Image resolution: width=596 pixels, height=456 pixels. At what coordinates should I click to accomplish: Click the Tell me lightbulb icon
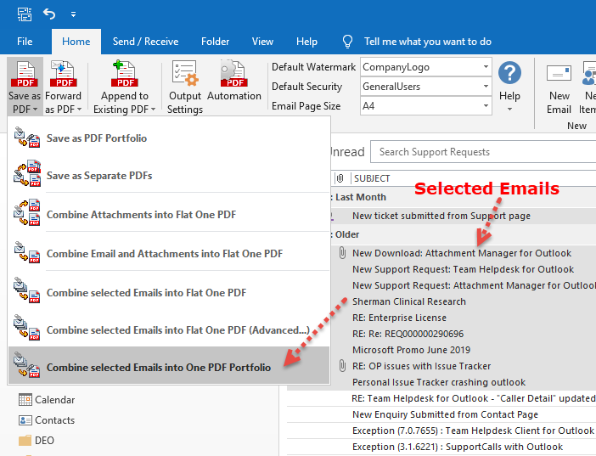(347, 42)
